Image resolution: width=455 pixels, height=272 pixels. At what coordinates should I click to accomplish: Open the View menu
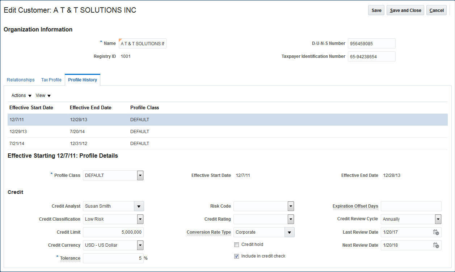tap(43, 95)
